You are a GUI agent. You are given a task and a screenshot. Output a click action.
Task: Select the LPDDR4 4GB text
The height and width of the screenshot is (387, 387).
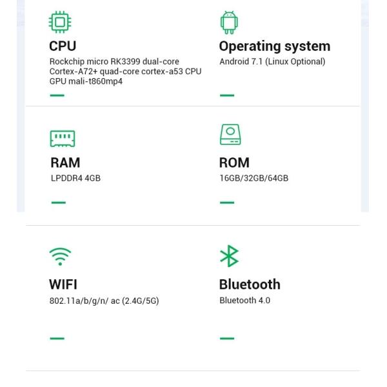(x=75, y=178)
